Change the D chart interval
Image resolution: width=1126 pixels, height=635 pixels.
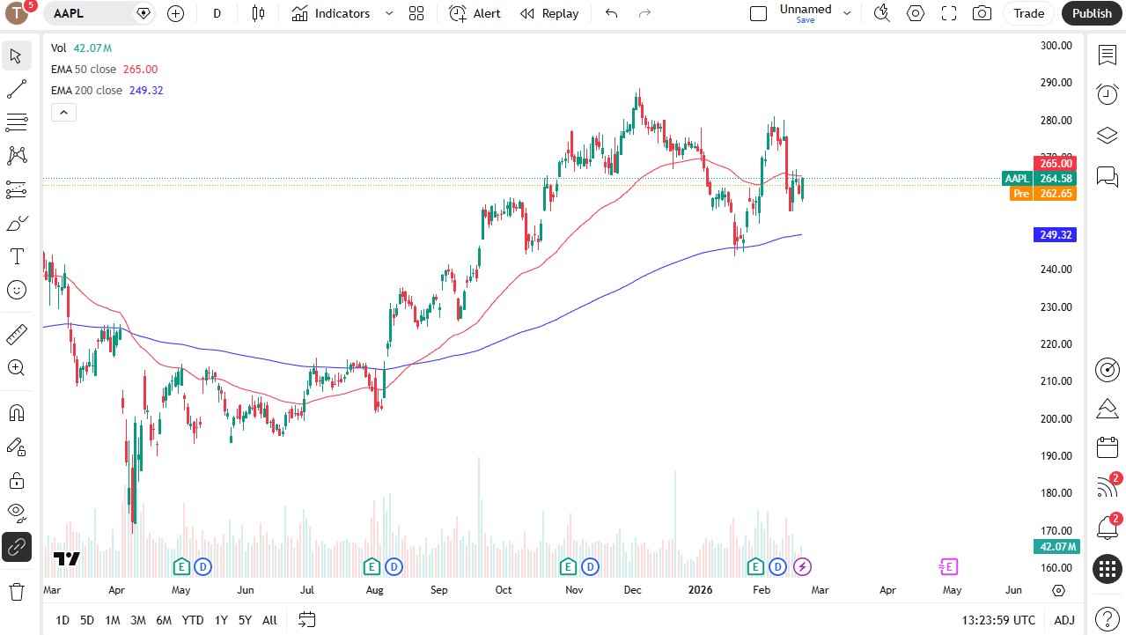(217, 13)
